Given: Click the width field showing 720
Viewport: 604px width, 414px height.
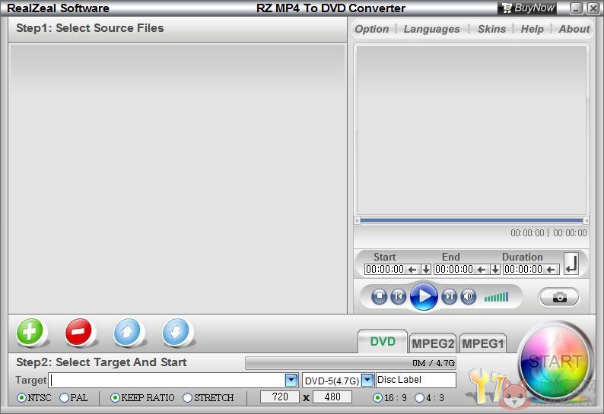Looking at the screenshot, I should 280,397.
